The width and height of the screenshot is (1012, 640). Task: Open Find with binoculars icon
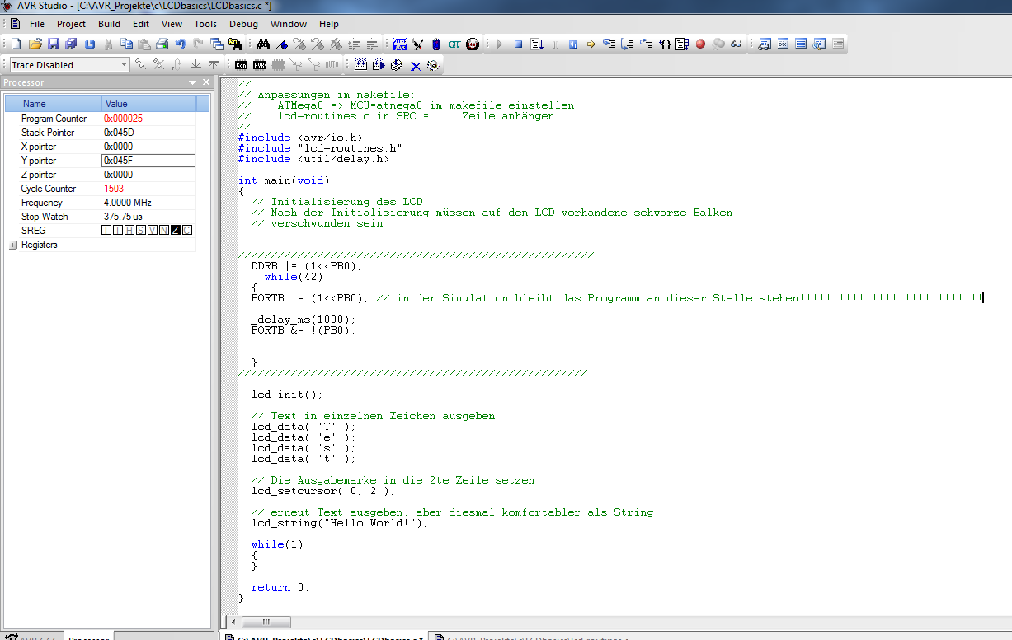point(264,44)
